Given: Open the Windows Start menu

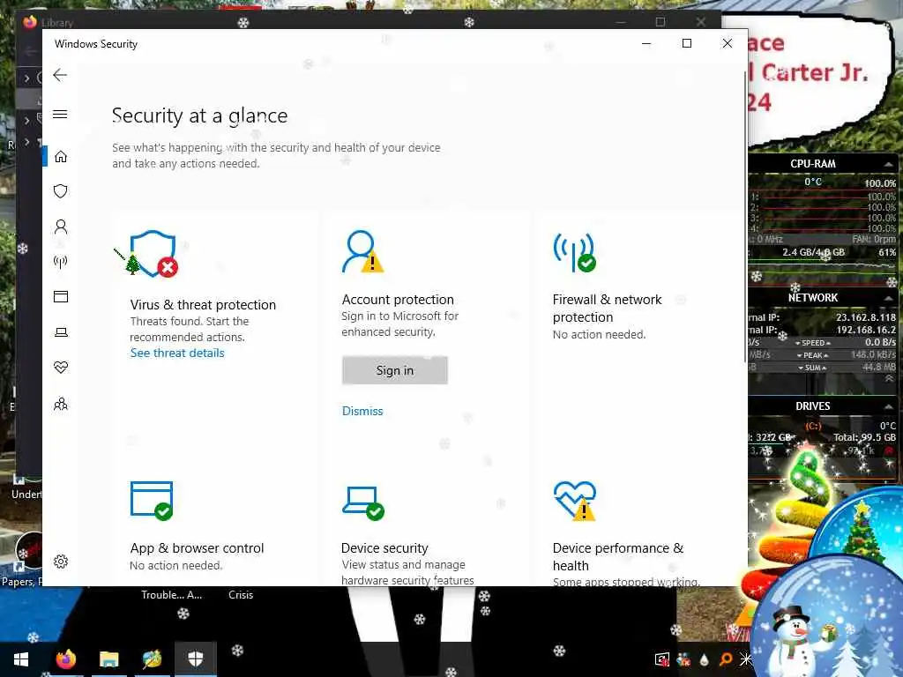Looking at the screenshot, I should (21, 659).
